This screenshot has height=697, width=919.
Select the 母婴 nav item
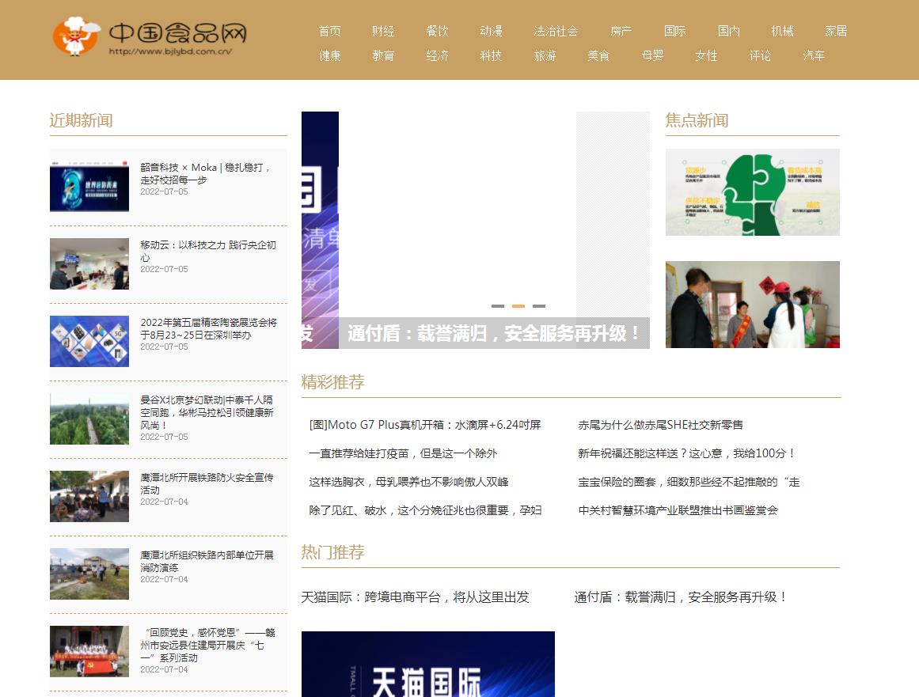(652, 55)
